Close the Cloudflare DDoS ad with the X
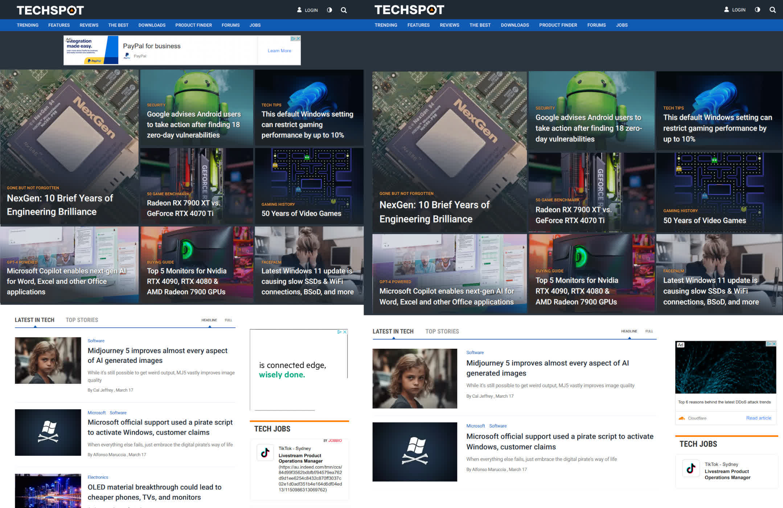The width and height of the screenshot is (783, 508). click(774, 343)
